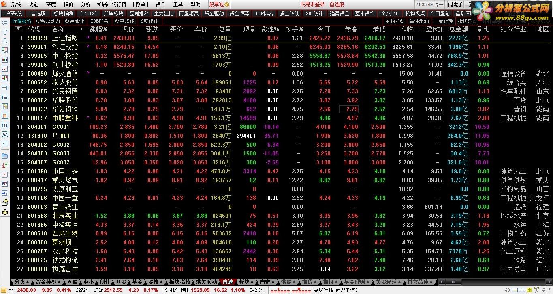Click the up arrow icon in left sidebar

4,32
